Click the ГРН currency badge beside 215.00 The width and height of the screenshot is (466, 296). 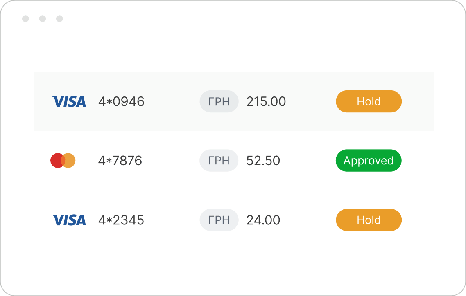click(219, 101)
